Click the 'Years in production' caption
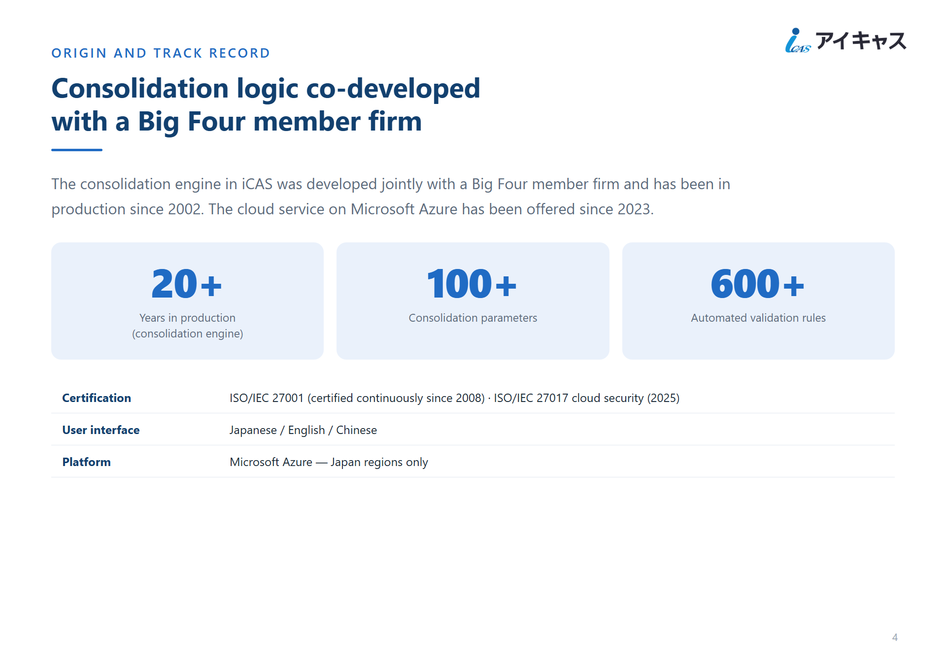Screen dimensions: 946x669 pos(187,318)
